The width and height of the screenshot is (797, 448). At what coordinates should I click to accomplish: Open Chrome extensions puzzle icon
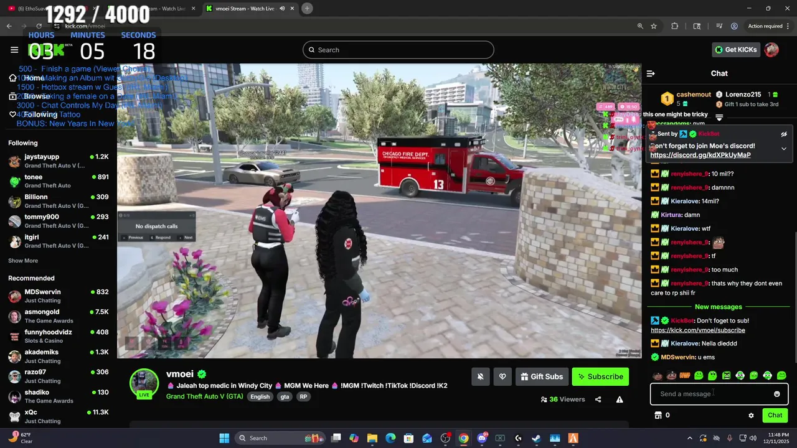pyautogui.click(x=674, y=26)
